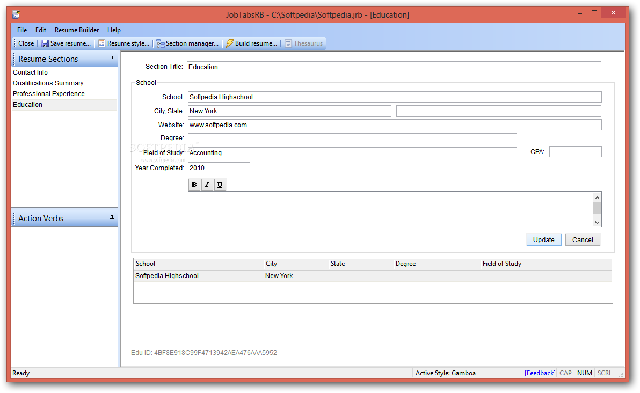The width and height of the screenshot is (640, 393).
Task: Click the School name field
Action: click(x=395, y=97)
